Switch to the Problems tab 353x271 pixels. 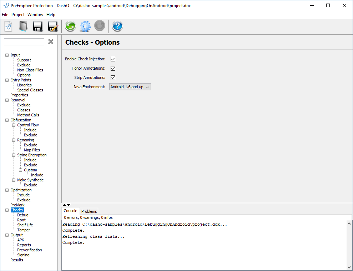click(x=89, y=211)
